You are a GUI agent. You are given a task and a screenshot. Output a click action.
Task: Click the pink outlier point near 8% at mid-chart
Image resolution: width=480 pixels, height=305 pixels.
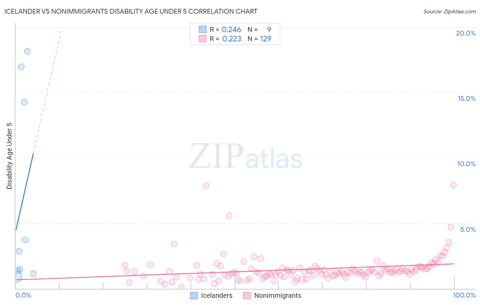click(206, 185)
